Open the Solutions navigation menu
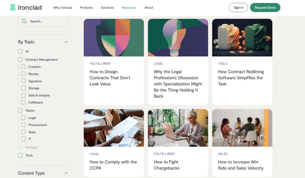Image resolution: width=305 pixels, height=178 pixels. coord(107,8)
